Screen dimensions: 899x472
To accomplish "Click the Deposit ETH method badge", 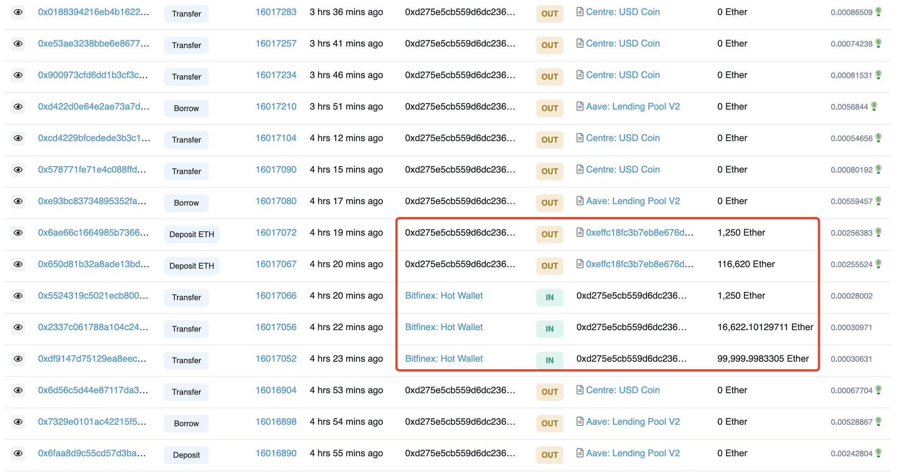I will tap(191, 234).
